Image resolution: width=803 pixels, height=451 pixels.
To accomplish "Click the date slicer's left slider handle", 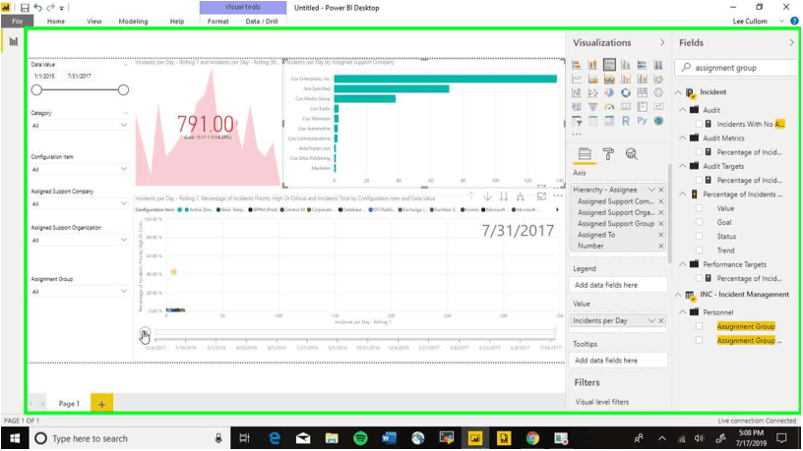I will [x=36, y=90].
